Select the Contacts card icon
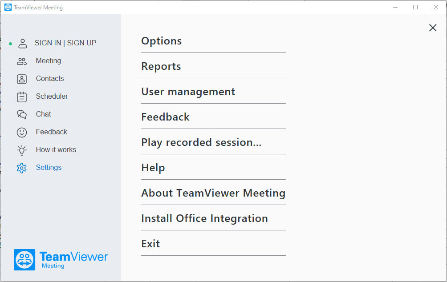 click(22, 79)
